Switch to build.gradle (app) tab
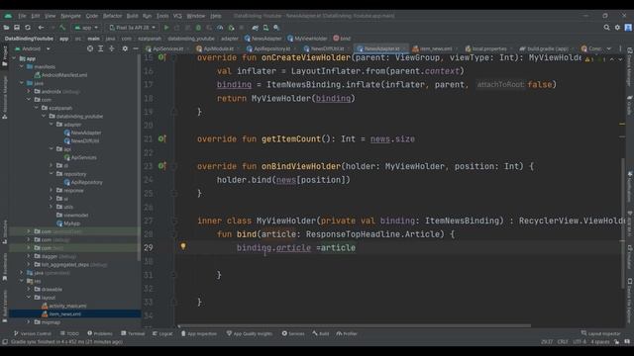The width and height of the screenshot is (634, 356). pyautogui.click(x=545, y=48)
